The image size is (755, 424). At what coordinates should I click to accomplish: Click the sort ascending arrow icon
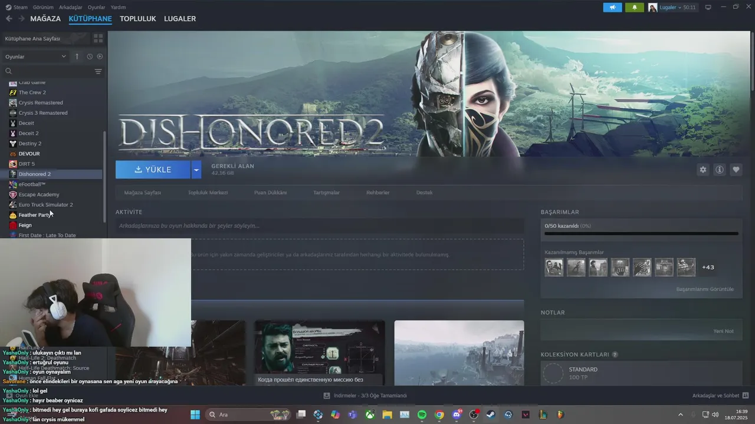click(77, 57)
